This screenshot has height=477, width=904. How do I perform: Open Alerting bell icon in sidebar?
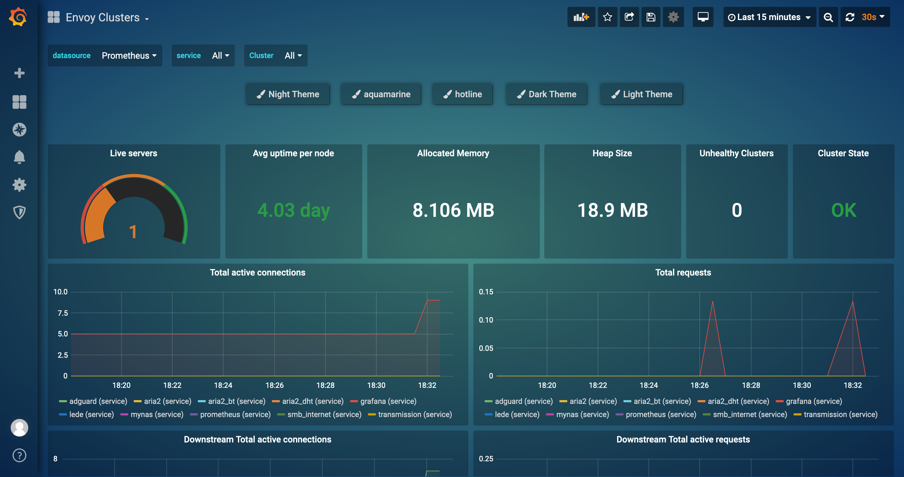pos(19,157)
